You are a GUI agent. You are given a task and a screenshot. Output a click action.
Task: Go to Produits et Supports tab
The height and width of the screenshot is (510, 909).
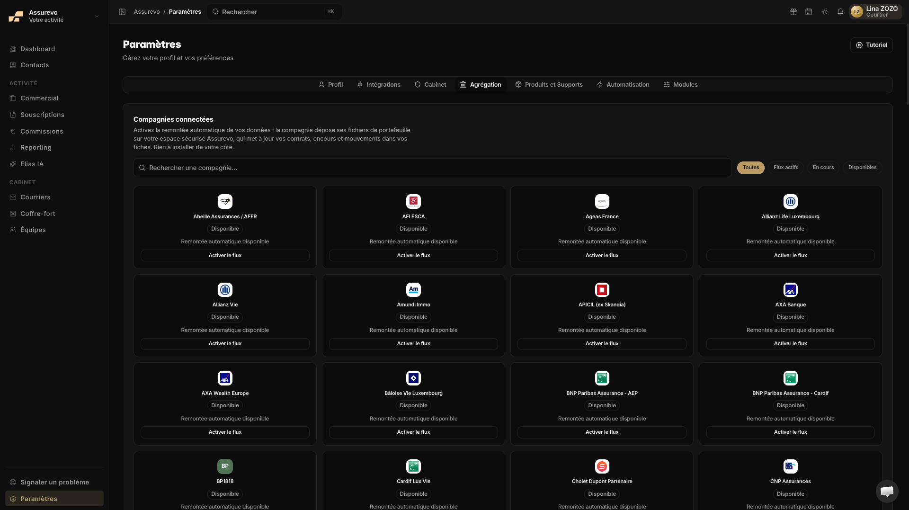549,85
